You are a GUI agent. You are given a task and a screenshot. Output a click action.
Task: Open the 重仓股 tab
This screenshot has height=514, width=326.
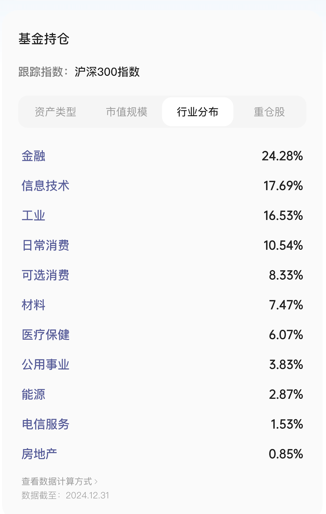click(269, 112)
